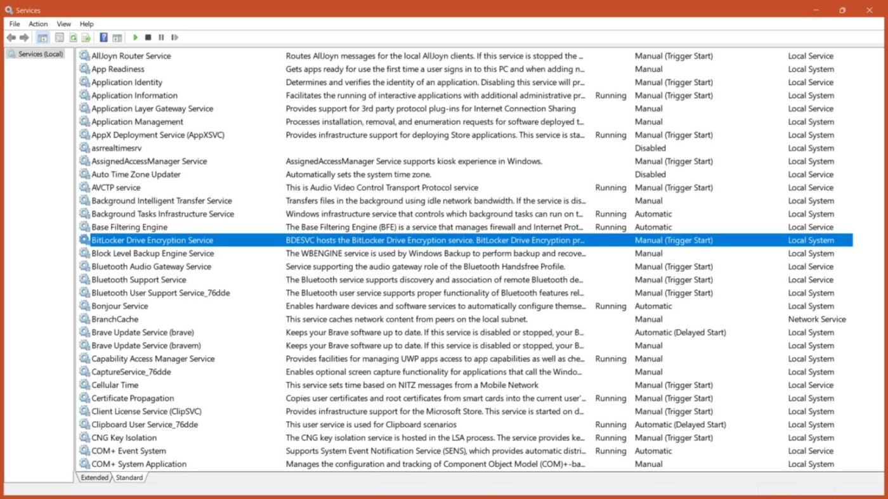Click gear icon beside AllJoyn Router Service
The width and height of the screenshot is (888, 499).
pyautogui.click(x=84, y=56)
